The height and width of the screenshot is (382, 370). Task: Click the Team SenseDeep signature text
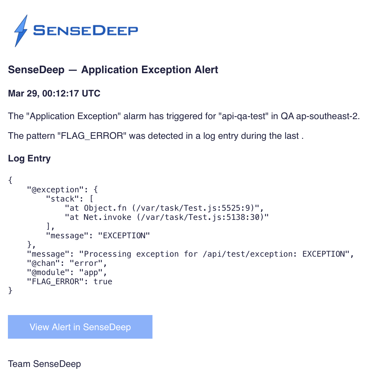pyautogui.click(x=44, y=364)
